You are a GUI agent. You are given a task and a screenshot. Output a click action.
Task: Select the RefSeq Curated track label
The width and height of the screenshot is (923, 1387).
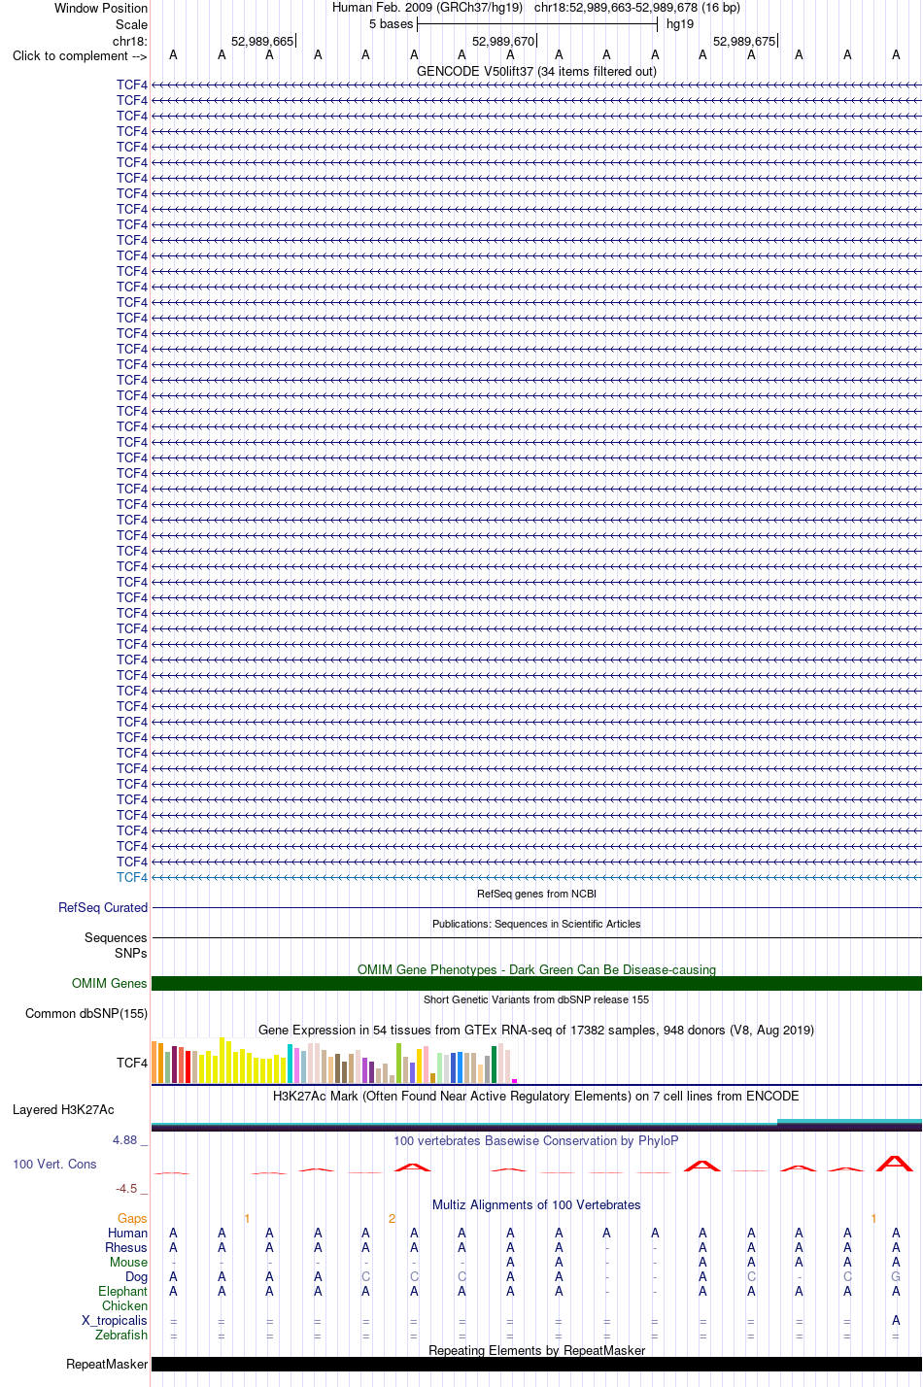pos(103,907)
